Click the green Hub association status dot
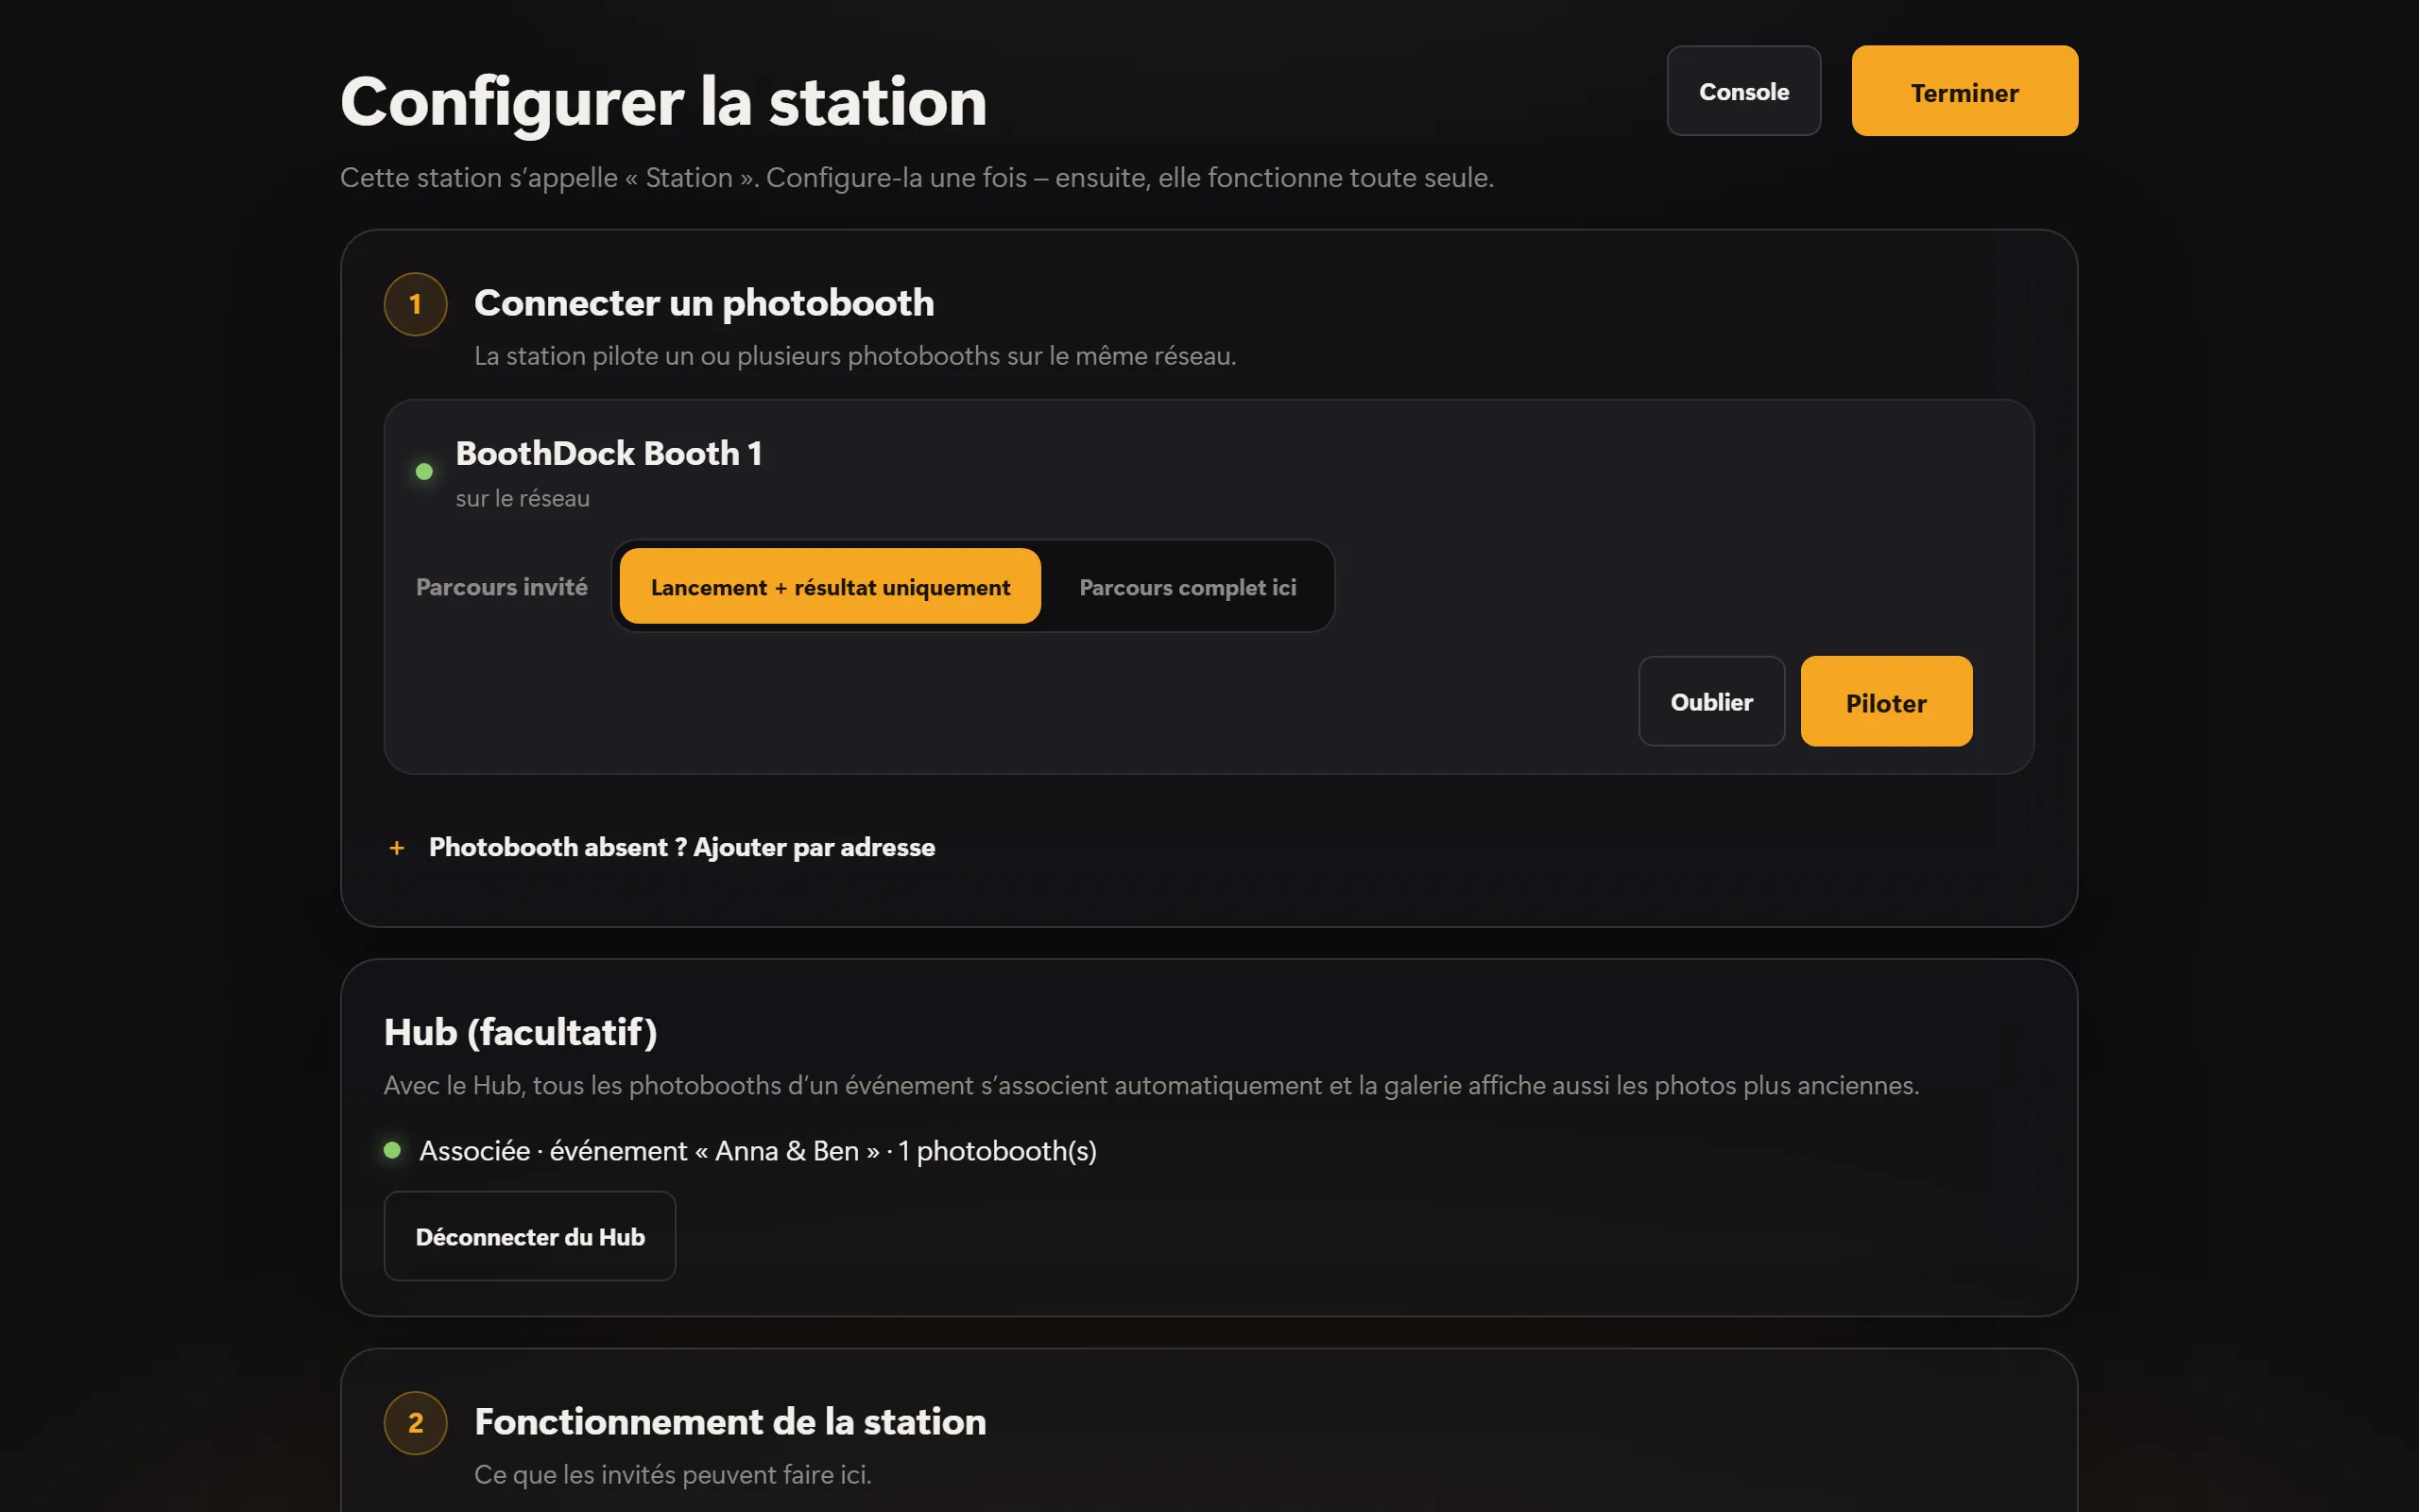Screen dimensions: 2419x1512 393,1150
